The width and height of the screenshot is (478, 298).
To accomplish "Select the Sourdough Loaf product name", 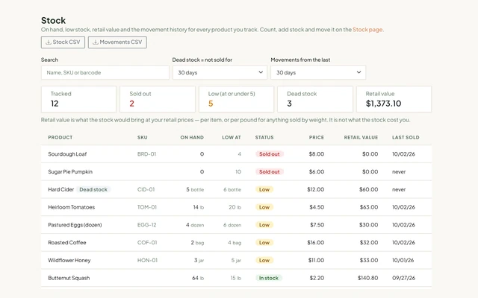I will (67, 154).
